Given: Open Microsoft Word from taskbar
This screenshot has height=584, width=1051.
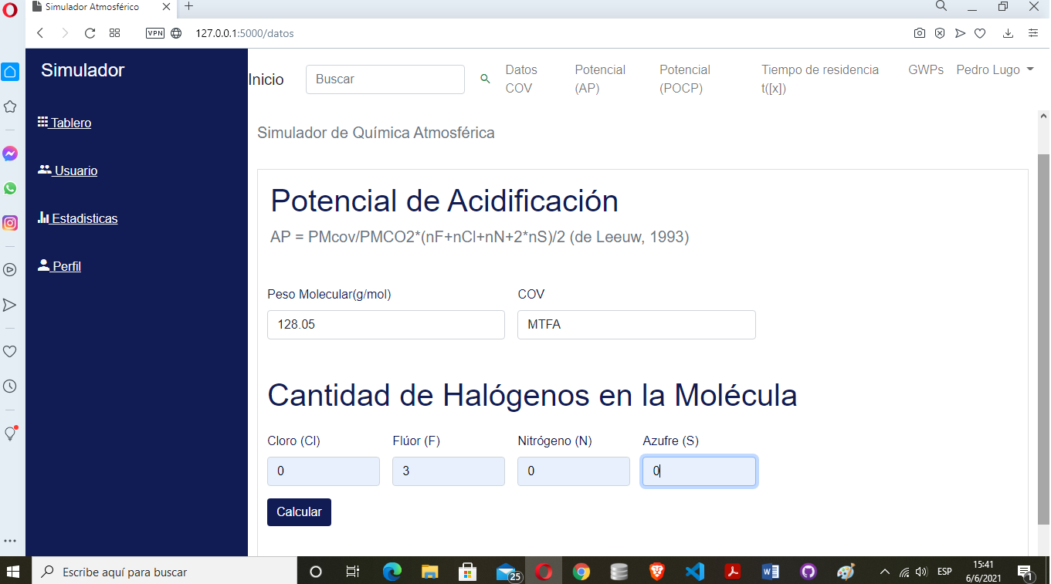Looking at the screenshot, I should point(770,572).
